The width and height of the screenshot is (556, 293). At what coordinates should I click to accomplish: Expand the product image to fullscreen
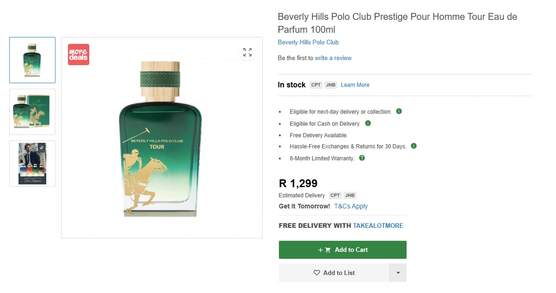click(247, 52)
